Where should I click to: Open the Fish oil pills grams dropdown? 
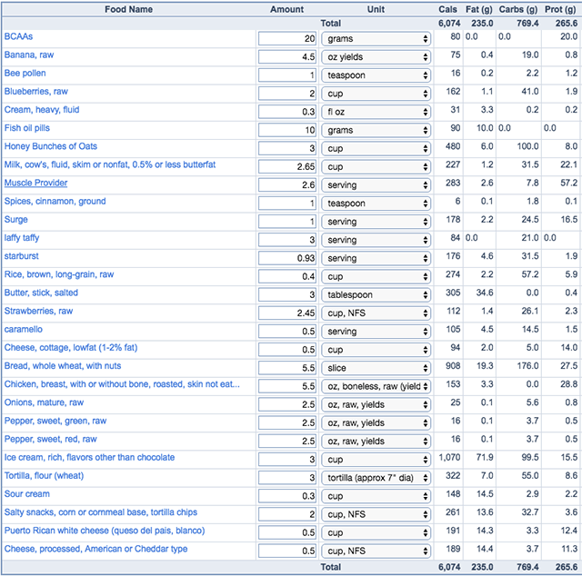376,130
